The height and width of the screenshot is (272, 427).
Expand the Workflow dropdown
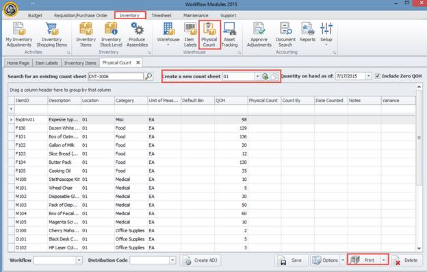(x=79, y=260)
